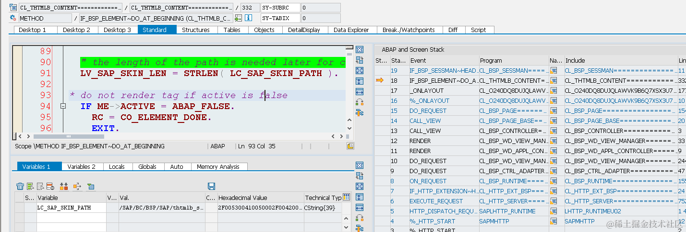
Task: Click the orange double-arrow icon in the Variables toolbar
Action: (63, 186)
